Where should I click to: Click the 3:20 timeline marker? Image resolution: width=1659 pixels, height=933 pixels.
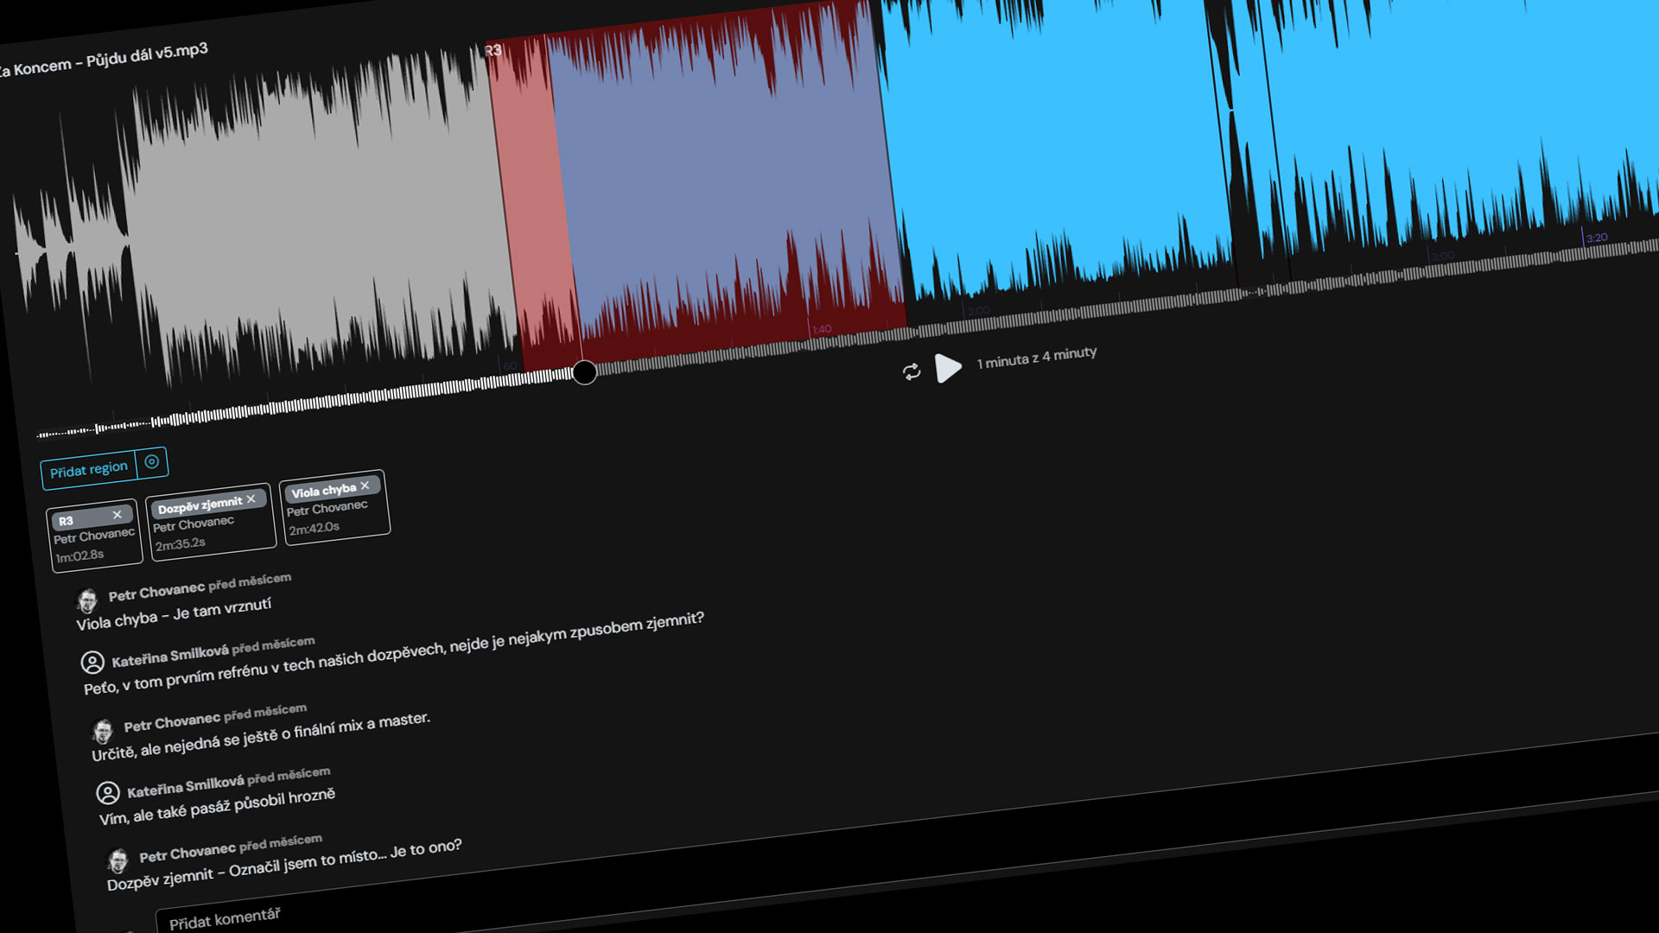click(x=1597, y=238)
